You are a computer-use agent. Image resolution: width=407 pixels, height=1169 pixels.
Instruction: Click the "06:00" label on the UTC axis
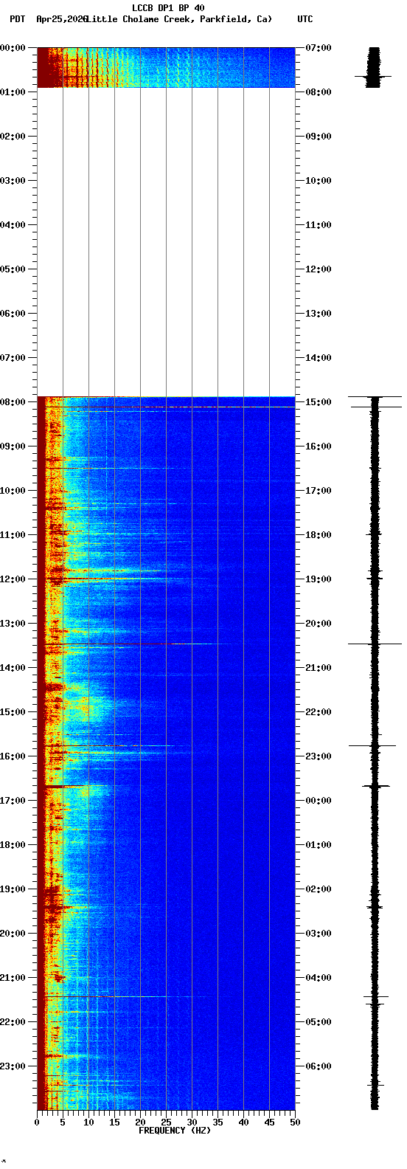pos(319,1066)
